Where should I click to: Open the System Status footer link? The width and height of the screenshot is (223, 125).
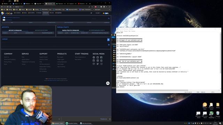click(x=25, y=59)
